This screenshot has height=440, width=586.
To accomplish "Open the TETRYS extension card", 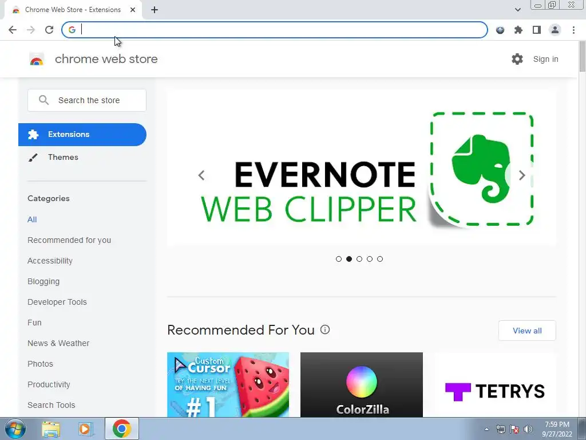I will tap(495, 384).
